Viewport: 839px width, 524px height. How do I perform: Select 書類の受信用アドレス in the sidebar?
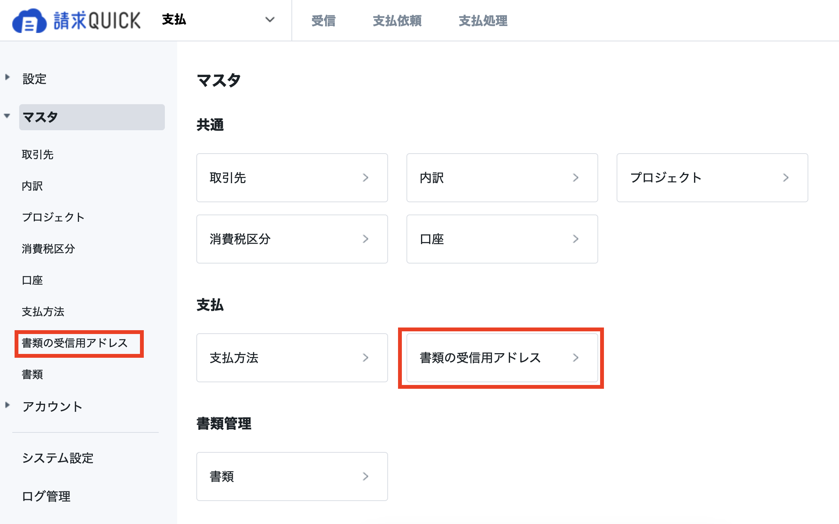[75, 343]
